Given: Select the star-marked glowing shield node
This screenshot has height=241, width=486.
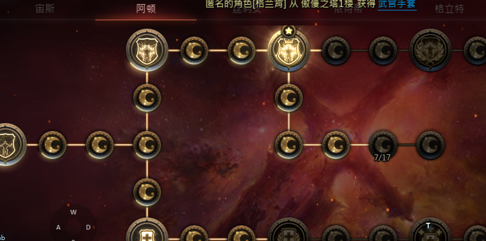Looking at the screenshot, I should click(289, 50).
